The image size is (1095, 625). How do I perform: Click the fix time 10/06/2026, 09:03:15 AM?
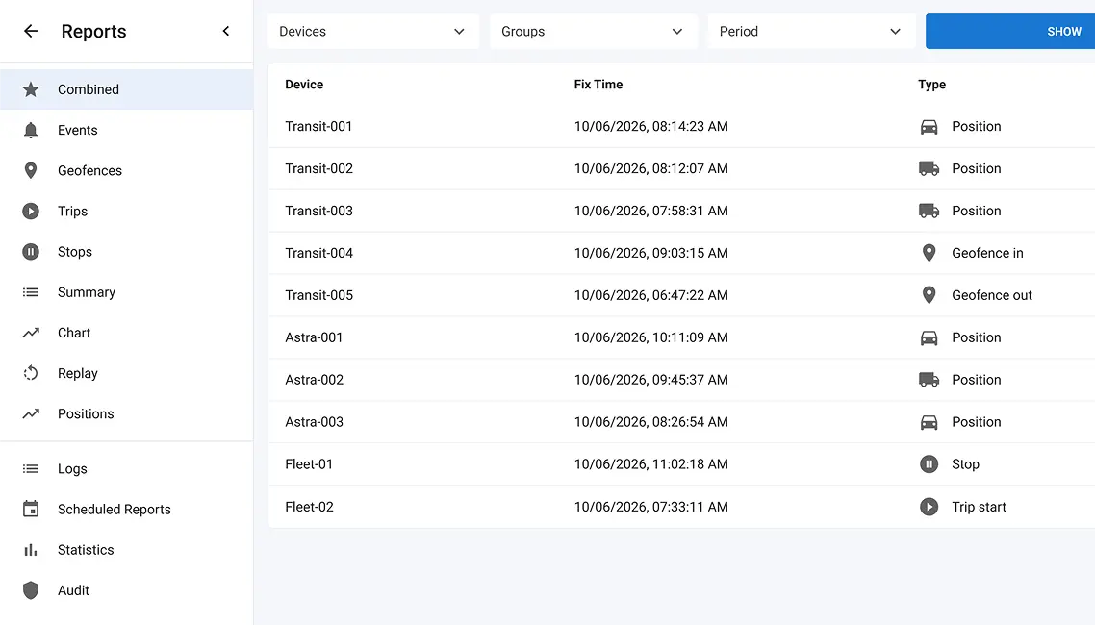tap(650, 253)
